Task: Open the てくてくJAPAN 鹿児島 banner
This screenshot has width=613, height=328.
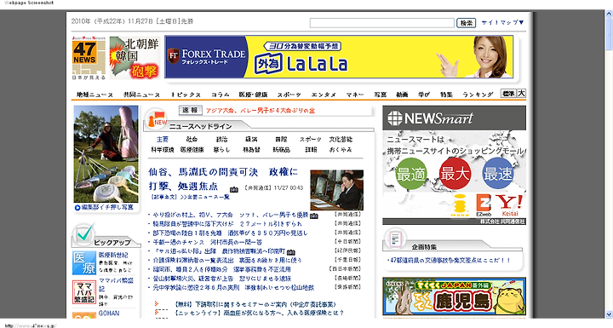Action: [455, 296]
